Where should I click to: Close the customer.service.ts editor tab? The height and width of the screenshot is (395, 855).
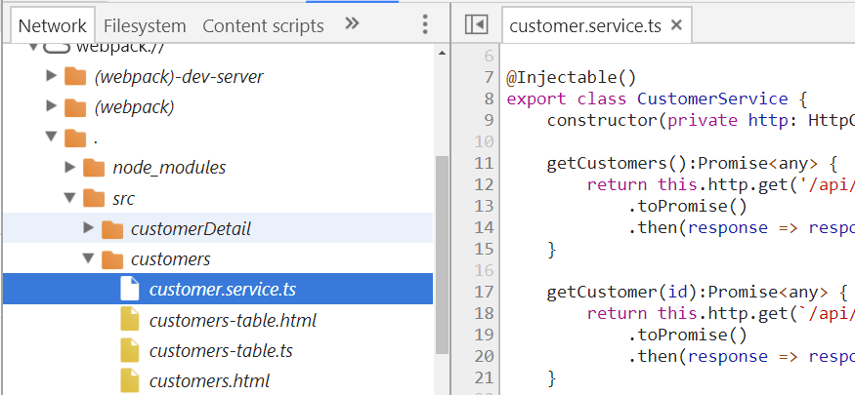pos(676,24)
